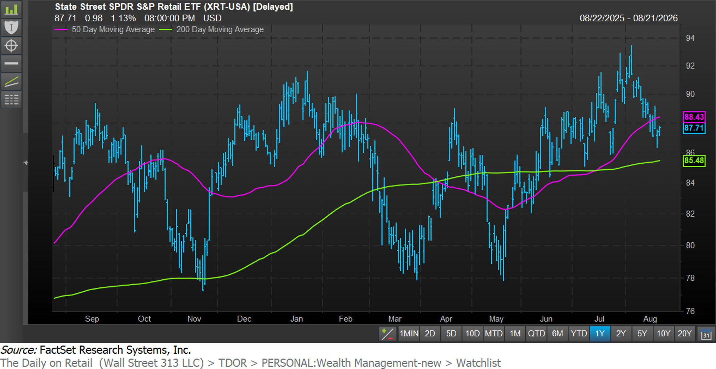Switch range to 10Y
This screenshot has height=369, width=716.
663,333
